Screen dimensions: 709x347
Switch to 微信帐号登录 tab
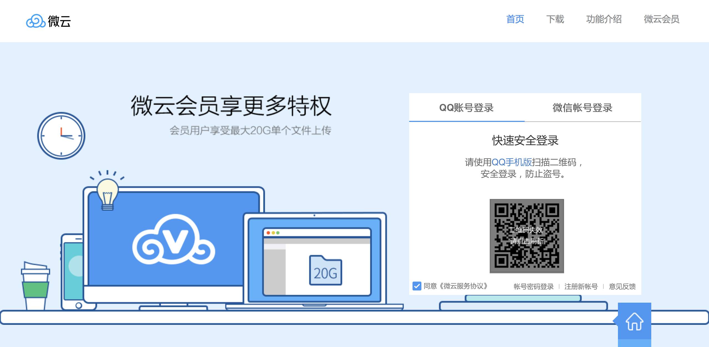[x=582, y=108]
